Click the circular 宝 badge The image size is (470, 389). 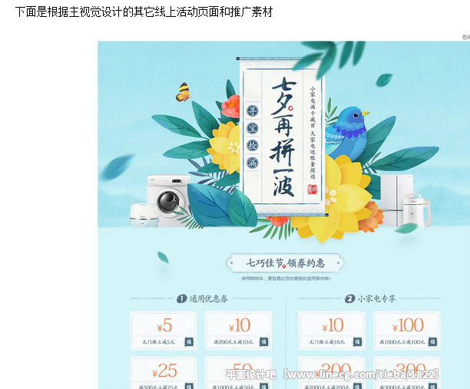point(252,128)
